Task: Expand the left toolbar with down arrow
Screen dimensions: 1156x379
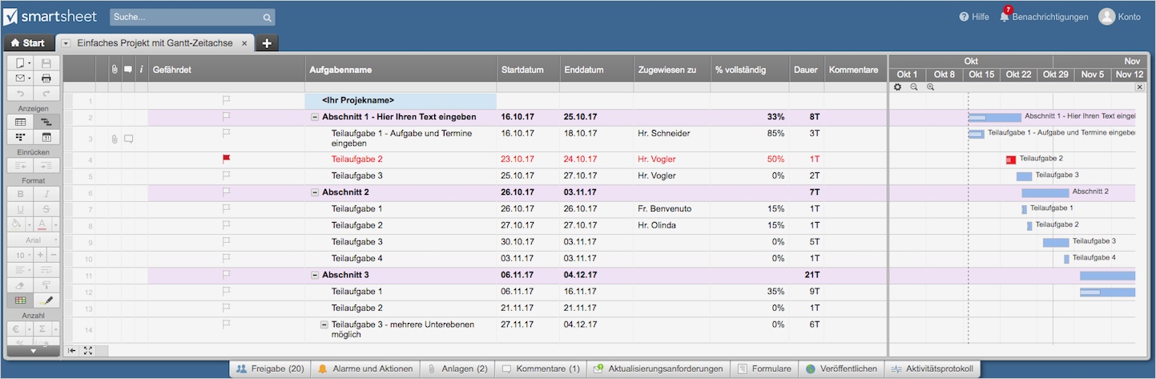Action: 33,350
